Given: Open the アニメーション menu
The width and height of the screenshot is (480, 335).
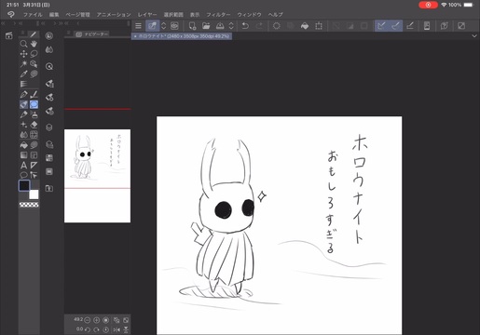Looking at the screenshot, I should tap(114, 15).
